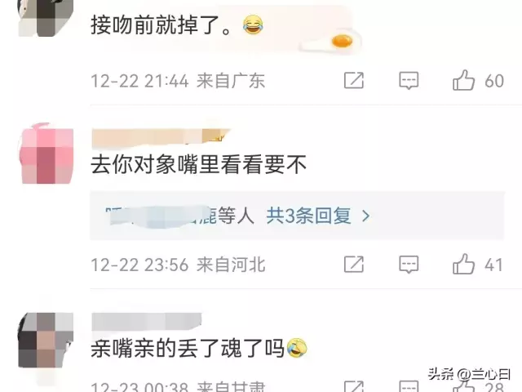Open the avatar beside 亲嘴亲的丢了魂了吗
Image resolution: width=522 pixels, height=392 pixels.
click(46, 340)
